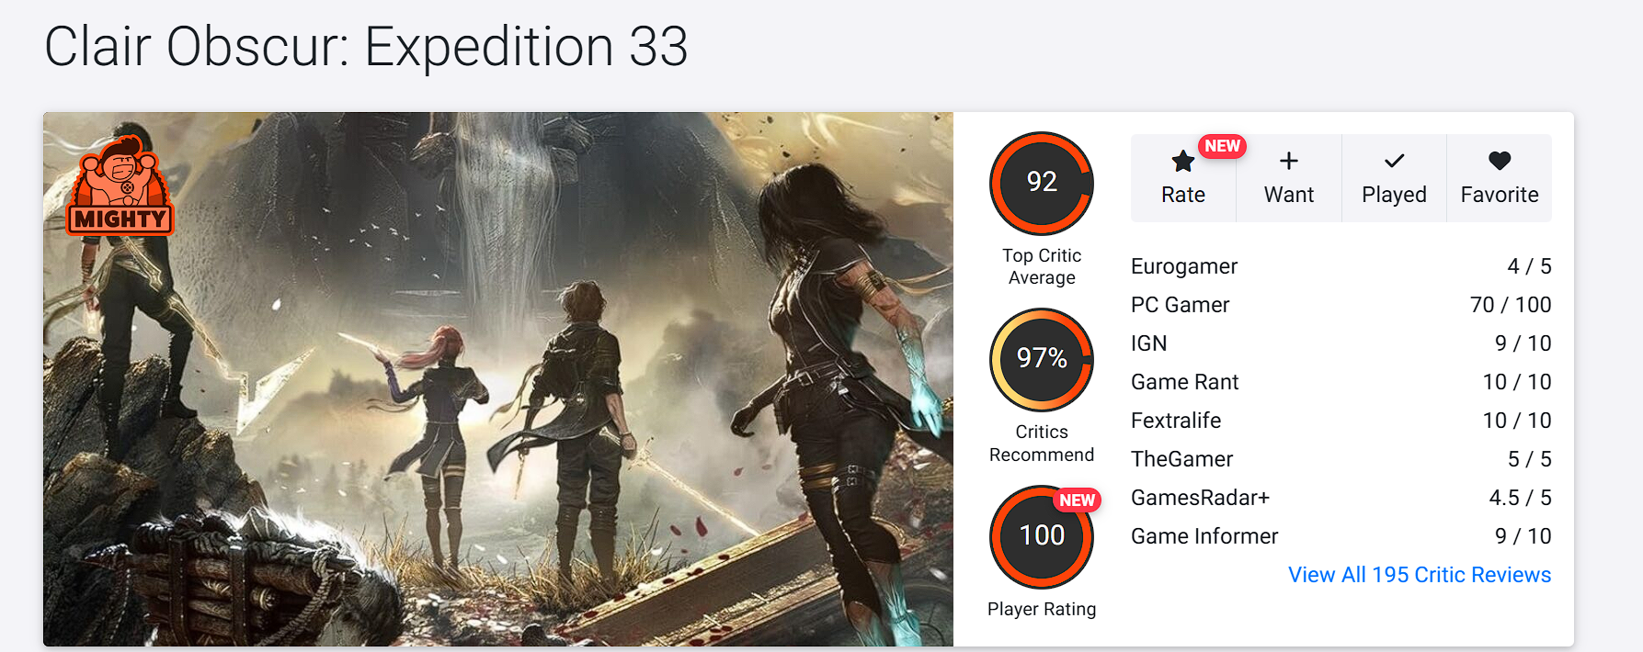Image resolution: width=1643 pixels, height=652 pixels.
Task: Click the Mighty badge mascot icon
Action: [x=120, y=185]
